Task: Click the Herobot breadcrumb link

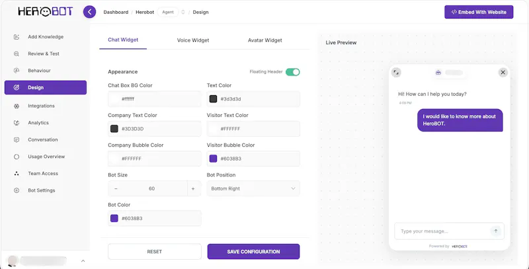Action: 145,12
